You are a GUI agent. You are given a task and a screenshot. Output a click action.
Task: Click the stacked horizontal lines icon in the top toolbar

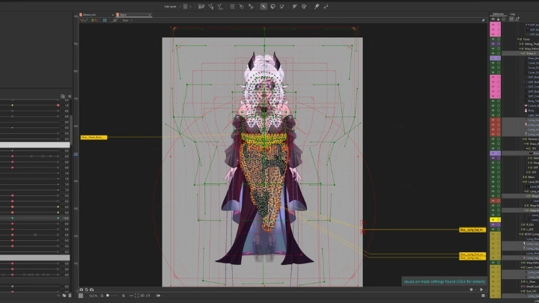click(232, 6)
